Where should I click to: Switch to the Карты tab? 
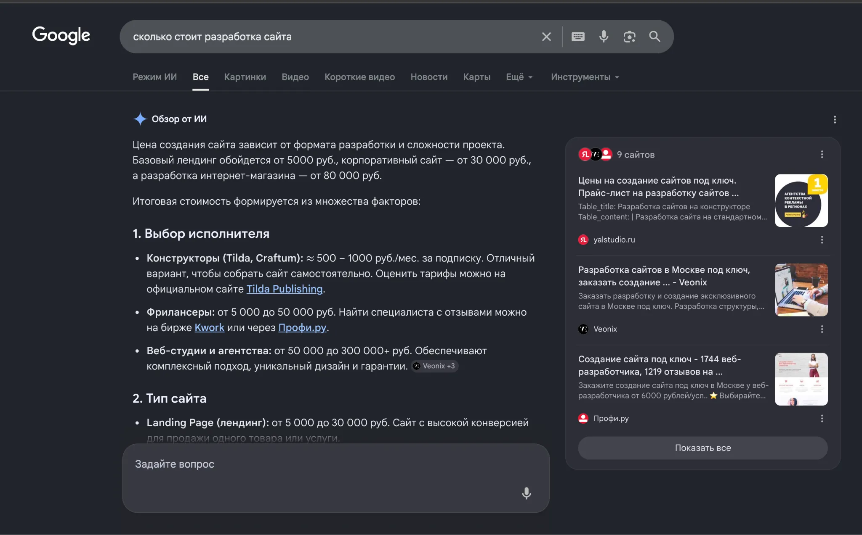coord(476,77)
